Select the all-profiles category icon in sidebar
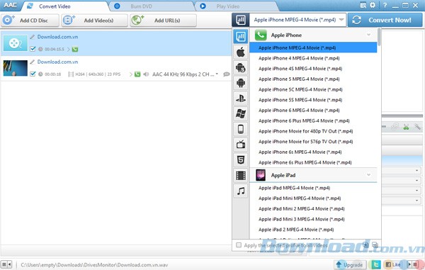 pos(240,37)
